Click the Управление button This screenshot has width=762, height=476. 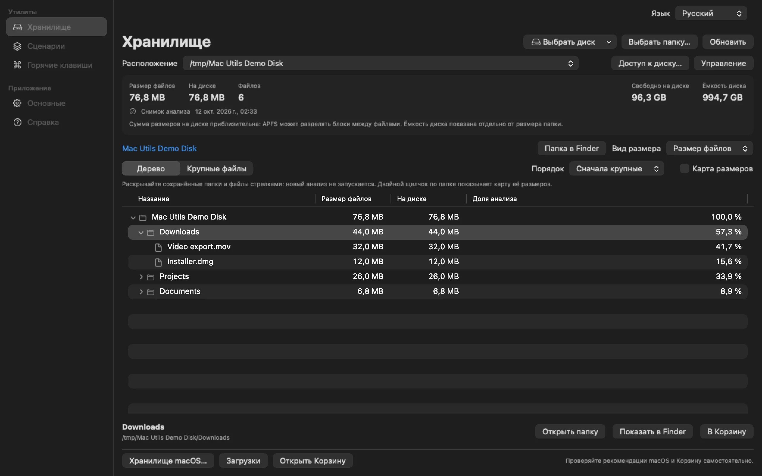pyautogui.click(x=723, y=63)
